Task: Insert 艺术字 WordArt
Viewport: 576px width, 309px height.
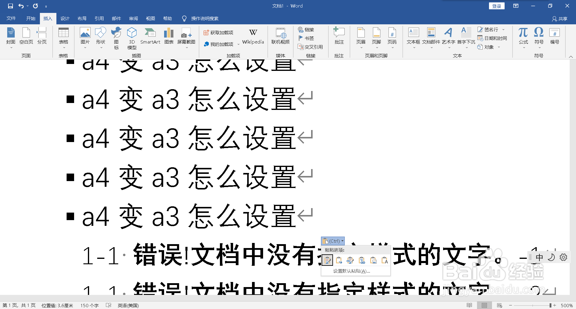Action: coord(448,38)
